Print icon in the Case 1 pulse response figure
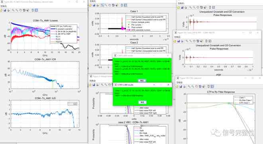263x144 pixels. coord(98,5)
